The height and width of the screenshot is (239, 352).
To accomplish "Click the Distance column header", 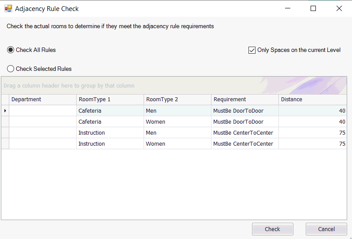I will coord(313,99).
